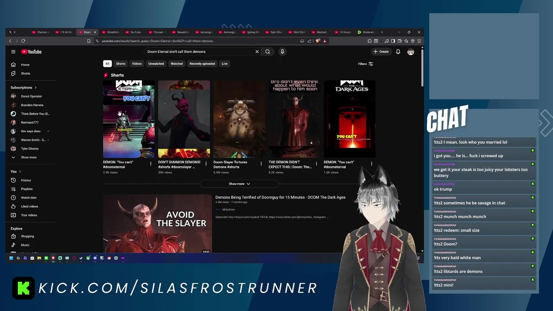Select the Unwatched filter chip
Image resolution: width=553 pixels, height=311 pixels.
click(x=156, y=64)
